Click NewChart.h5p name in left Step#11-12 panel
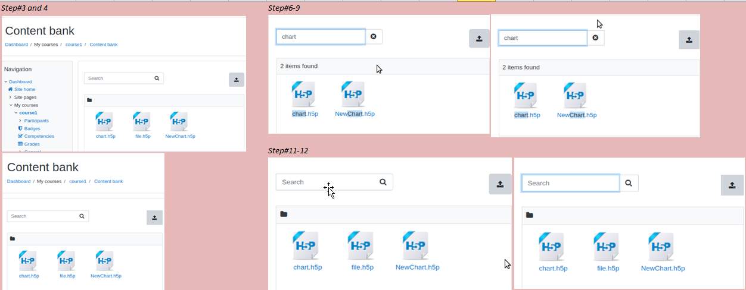 pyautogui.click(x=418, y=267)
